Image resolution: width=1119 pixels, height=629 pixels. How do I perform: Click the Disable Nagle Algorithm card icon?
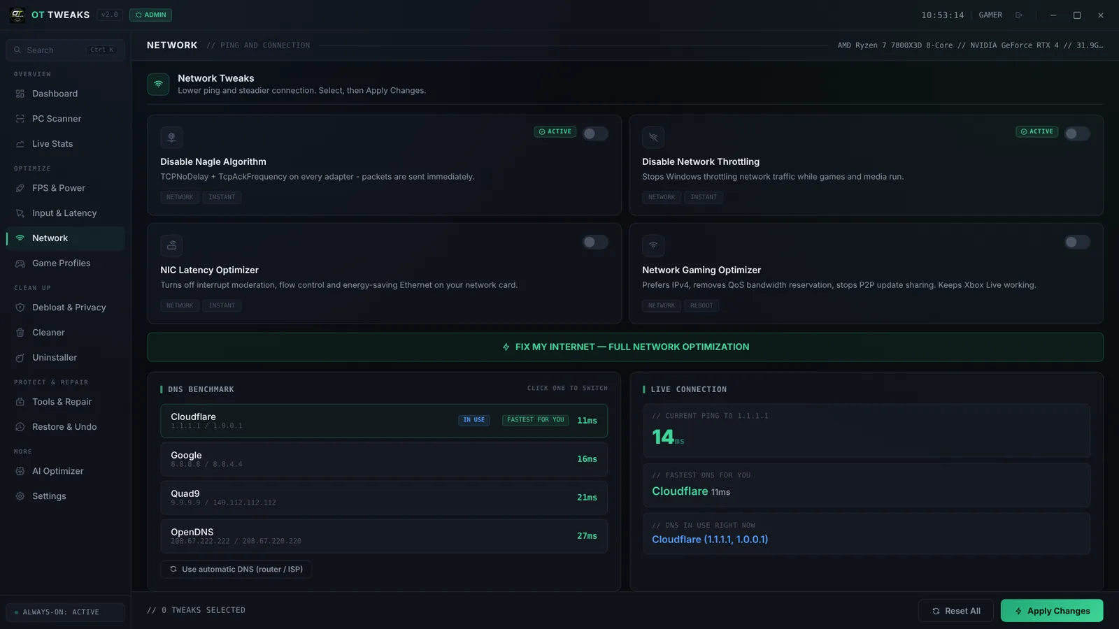[x=171, y=138]
